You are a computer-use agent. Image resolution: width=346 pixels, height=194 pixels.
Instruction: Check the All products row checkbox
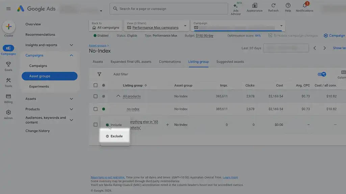tap(95, 96)
